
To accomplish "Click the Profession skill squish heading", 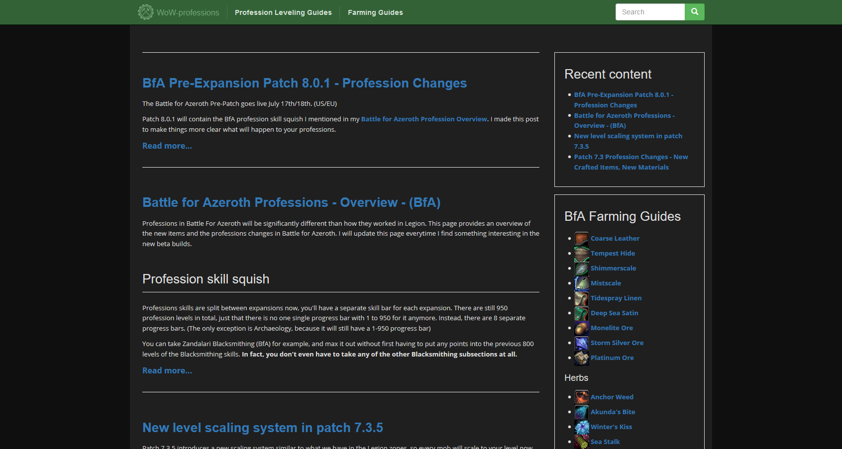I will [206, 279].
